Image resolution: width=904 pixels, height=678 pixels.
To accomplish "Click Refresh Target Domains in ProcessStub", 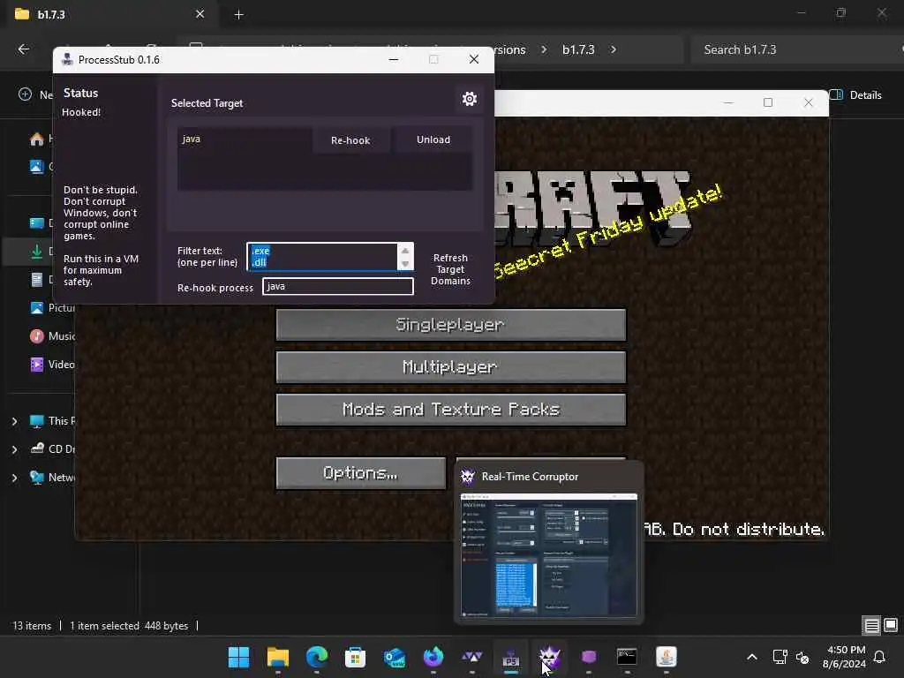I will pyautogui.click(x=450, y=269).
